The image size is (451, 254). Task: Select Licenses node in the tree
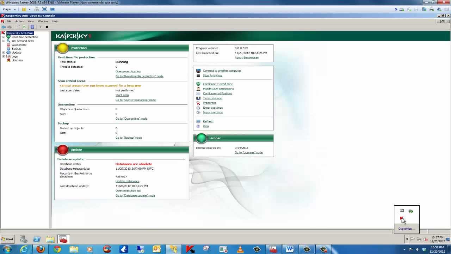point(17,60)
